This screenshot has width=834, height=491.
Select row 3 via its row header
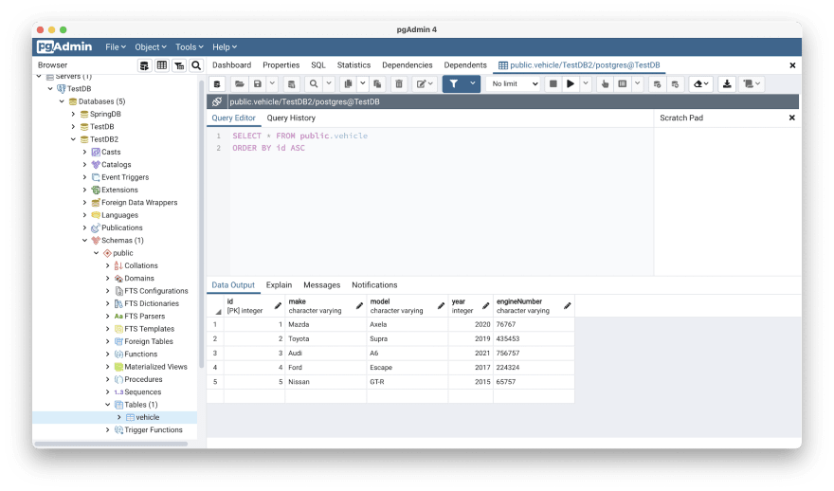click(x=215, y=354)
